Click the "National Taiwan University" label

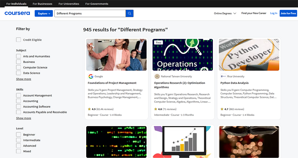(x=176, y=76)
